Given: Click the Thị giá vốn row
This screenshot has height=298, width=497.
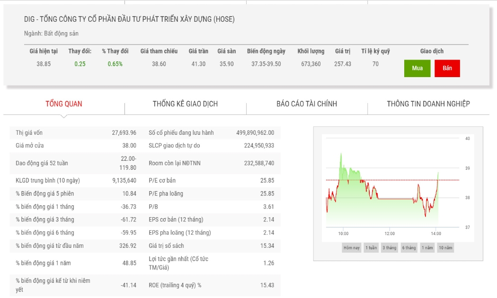Looking at the screenshot, I should [x=76, y=133].
